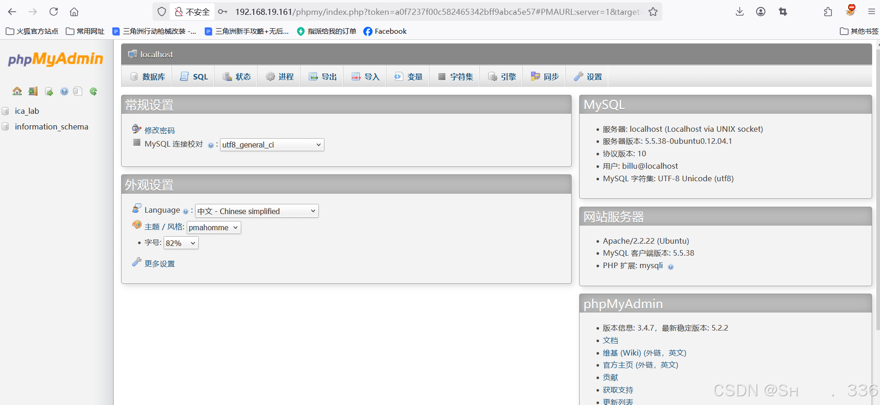Open the 火狐官方站点 bookmark folder

pos(32,31)
